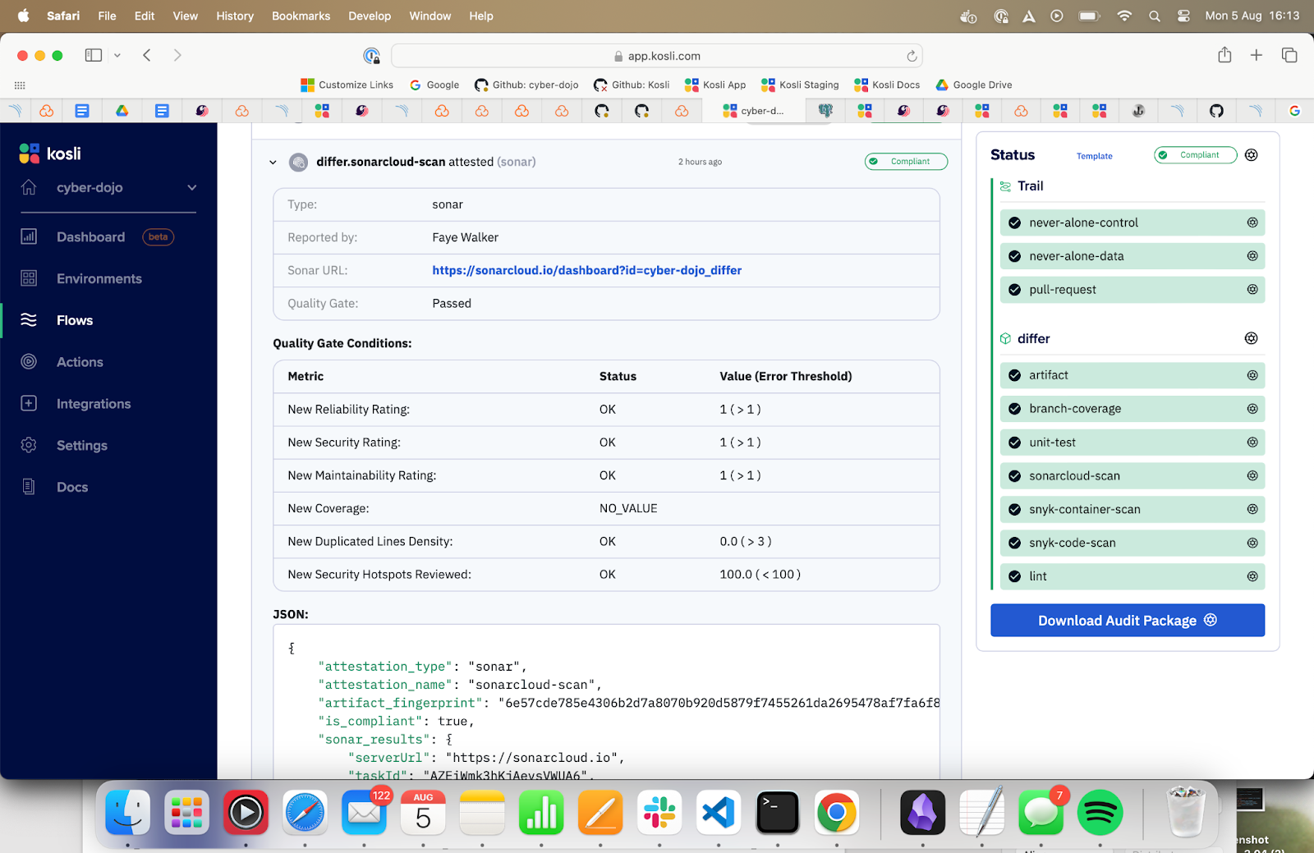Click the gear icon next to snyk-code-scan

coord(1252,543)
